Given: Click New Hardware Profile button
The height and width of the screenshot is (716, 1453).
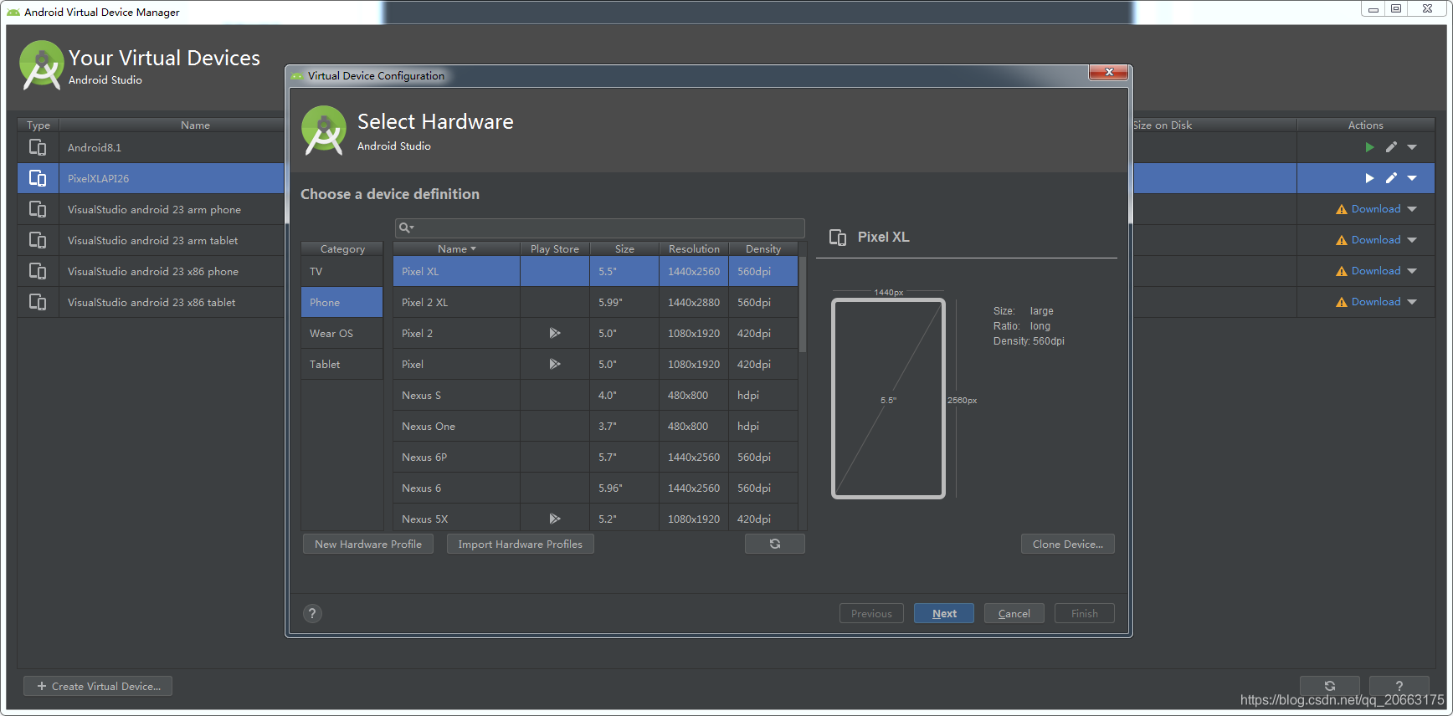Looking at the screenshot, I should click(x=368, y=544).
